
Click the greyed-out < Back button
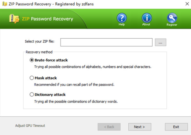(x=109, y=127)
